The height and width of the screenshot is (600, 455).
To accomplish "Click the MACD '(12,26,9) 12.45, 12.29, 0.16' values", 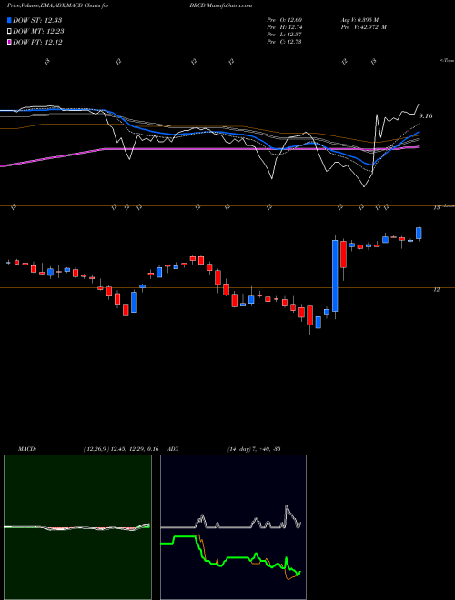I will pos(121,449).
